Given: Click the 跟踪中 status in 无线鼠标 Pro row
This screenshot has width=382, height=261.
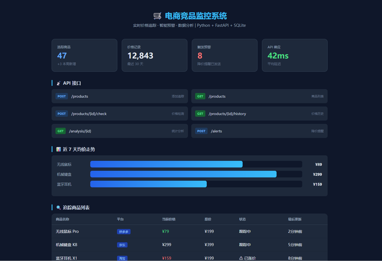Looking at the screenshot, I should coord(245,231).
